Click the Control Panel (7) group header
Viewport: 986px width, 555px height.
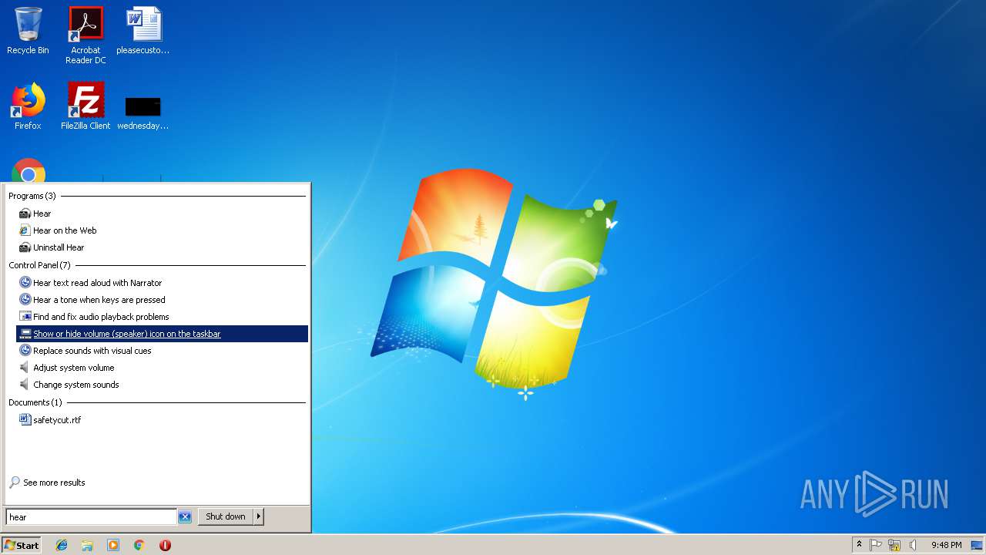(39, 265)
